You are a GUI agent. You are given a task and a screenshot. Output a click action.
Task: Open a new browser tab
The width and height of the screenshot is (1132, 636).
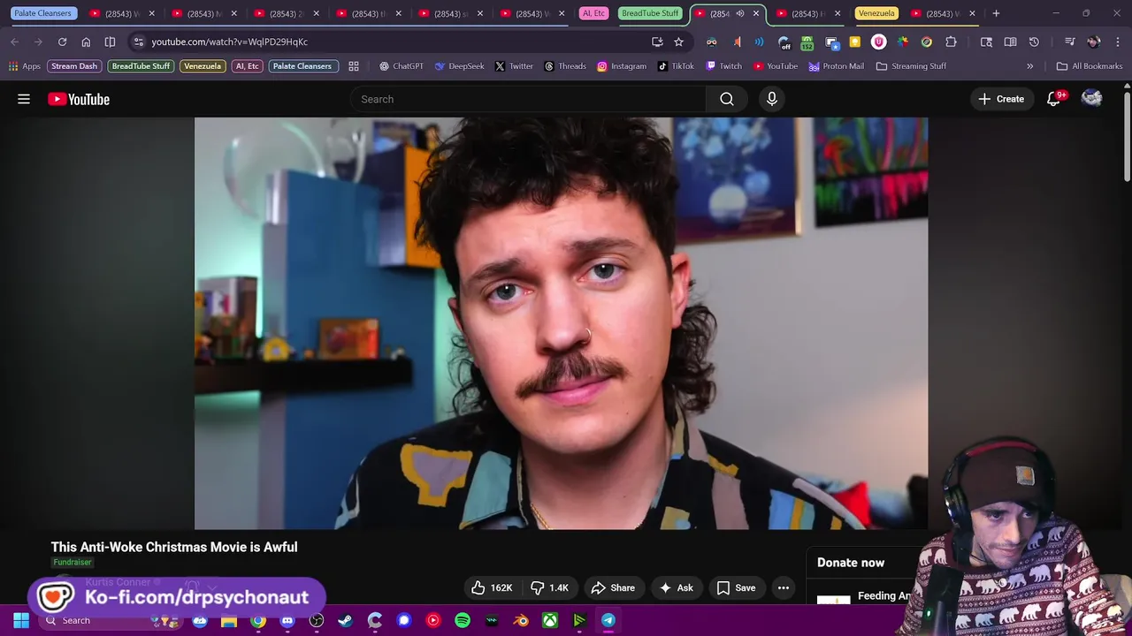pos(996,13)
